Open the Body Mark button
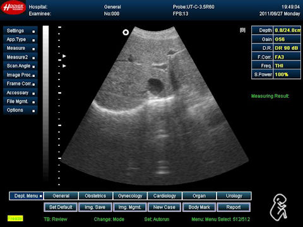This screenshot has height=227, width=303. tap(199, 207)
